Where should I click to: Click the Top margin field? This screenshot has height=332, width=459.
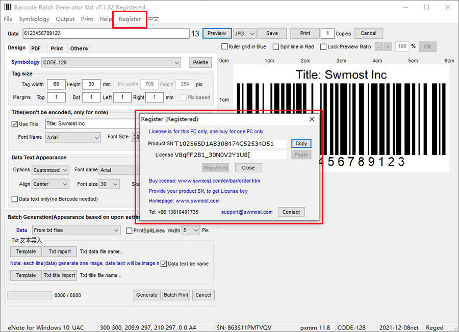(56, 97)
